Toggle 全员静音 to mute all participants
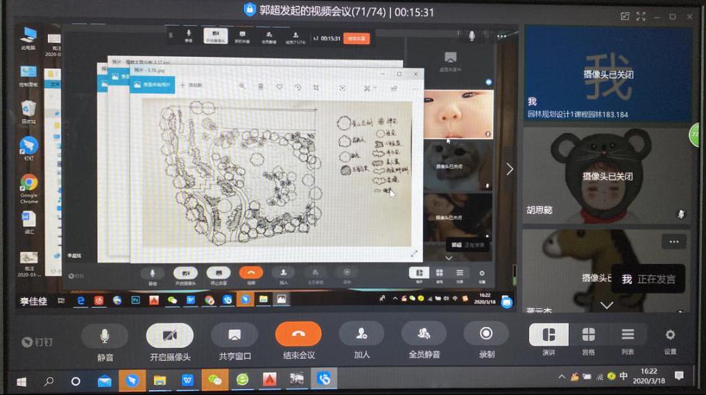 click(423, 334)
